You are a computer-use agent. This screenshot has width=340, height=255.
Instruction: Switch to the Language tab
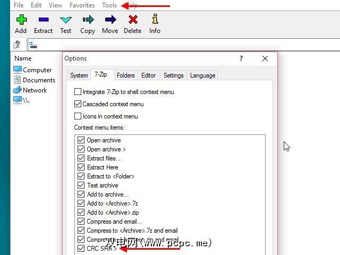(203, 75)
